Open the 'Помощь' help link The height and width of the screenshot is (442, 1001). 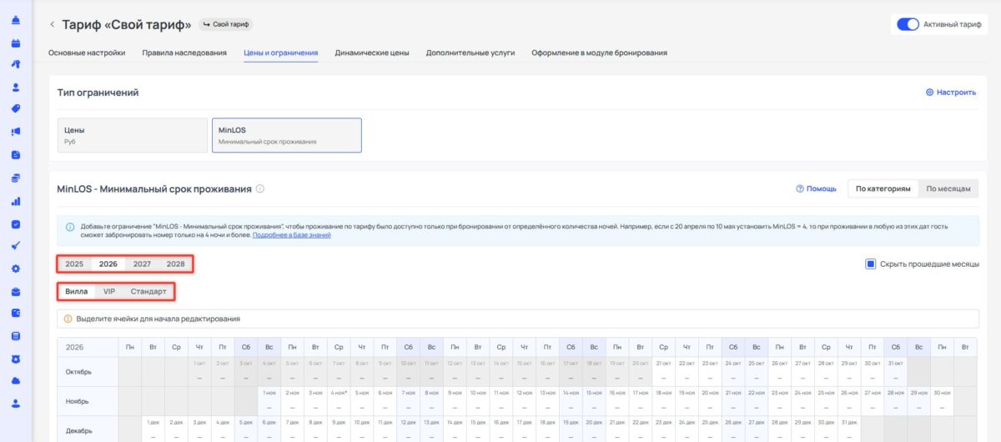[816, 189]
